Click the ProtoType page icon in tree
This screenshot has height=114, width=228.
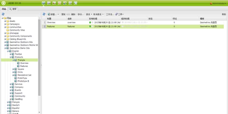coord(16,78)
